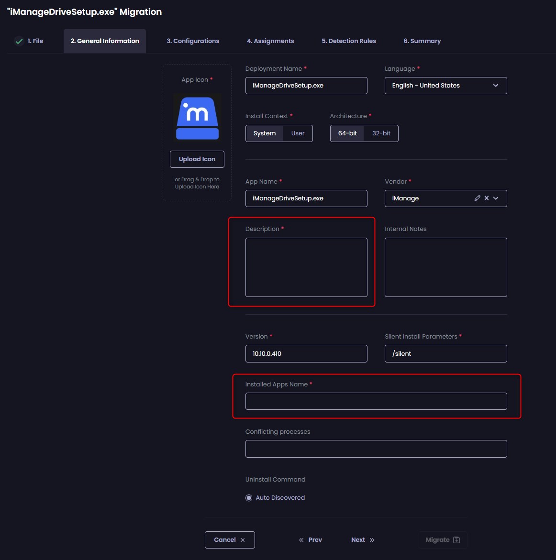Click the double-chevron icon after Next
556x560 pixels.
click(371, 539)
